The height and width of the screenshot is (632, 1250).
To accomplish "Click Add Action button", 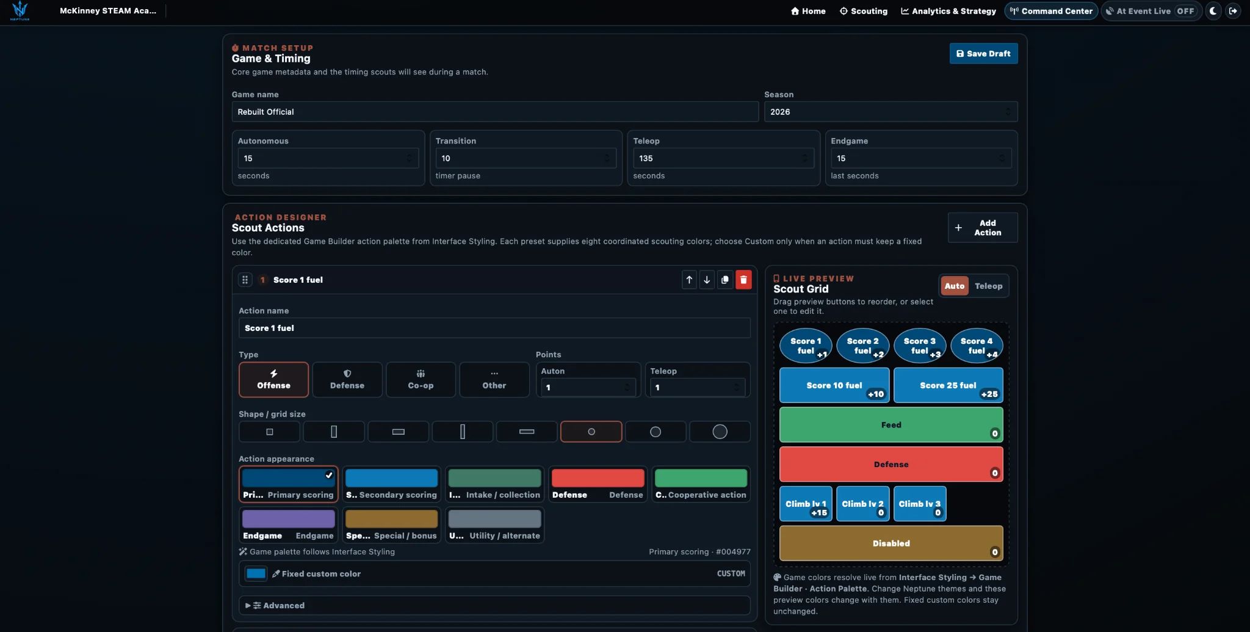I will coord(983,228).
